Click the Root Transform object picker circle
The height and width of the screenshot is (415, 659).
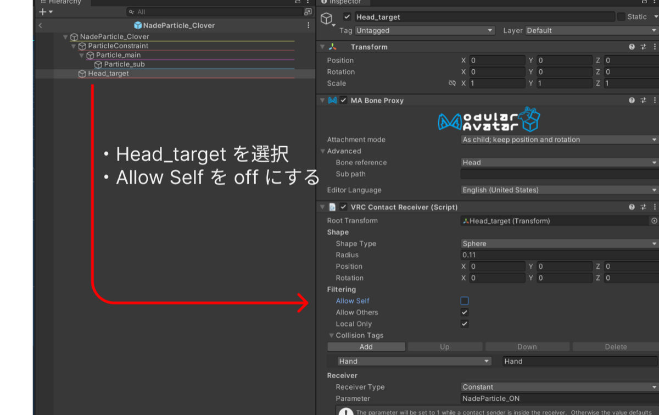(x=654, y=220)
